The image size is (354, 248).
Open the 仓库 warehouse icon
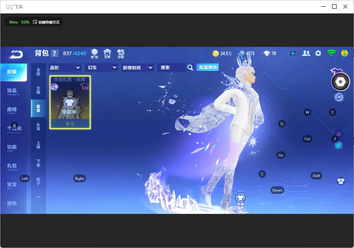click(x=107, y=54)
